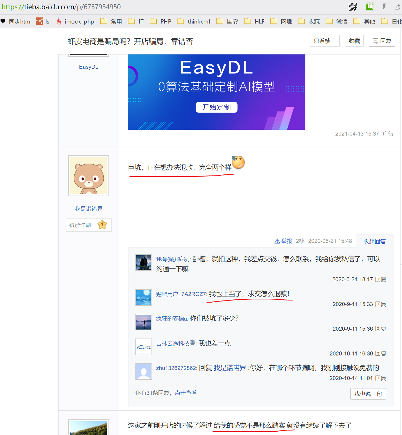Expand remaining replies via 点击查看
Image resolution: width=402 pixels, height=435 pixels.
tap(186, 393)
